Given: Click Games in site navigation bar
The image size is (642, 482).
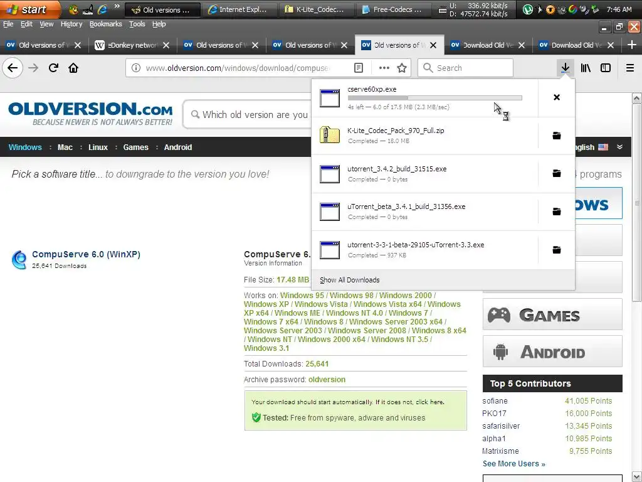Looking at the screenshot, I should [x=135, y=147].
